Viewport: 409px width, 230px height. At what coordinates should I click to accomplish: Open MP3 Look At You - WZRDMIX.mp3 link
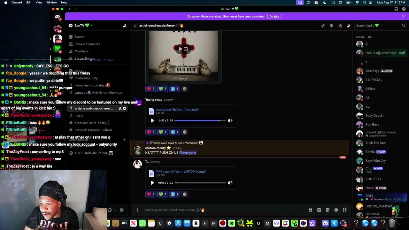pos(181,172)
